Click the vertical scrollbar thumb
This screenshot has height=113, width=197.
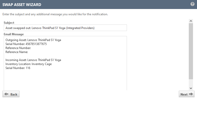point(191,51)
